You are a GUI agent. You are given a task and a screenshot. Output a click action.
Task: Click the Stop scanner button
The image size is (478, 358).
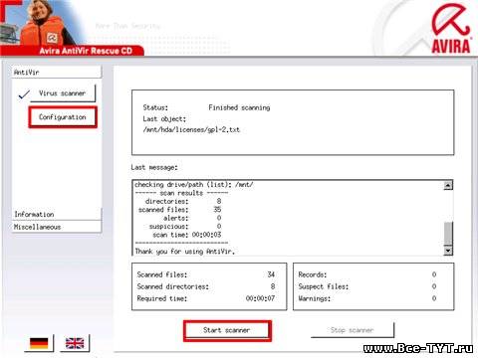(x=353, y=330)
